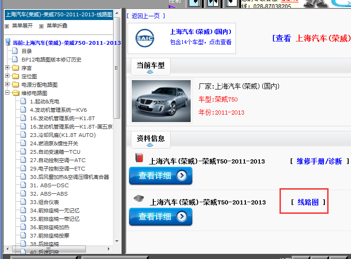
Task: Open 目录 in the tree
Action: [x=27, y=51]
